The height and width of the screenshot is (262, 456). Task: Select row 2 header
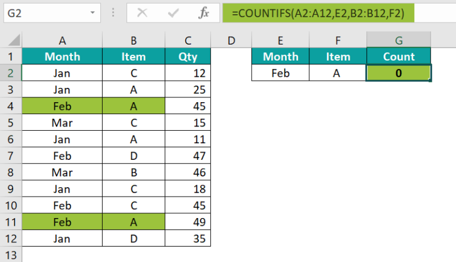pos(11,72)
